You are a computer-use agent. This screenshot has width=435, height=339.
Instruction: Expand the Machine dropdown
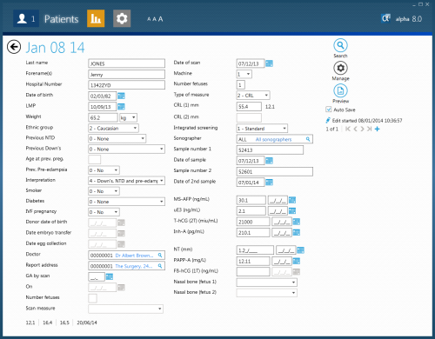click(x=248, y=74)
